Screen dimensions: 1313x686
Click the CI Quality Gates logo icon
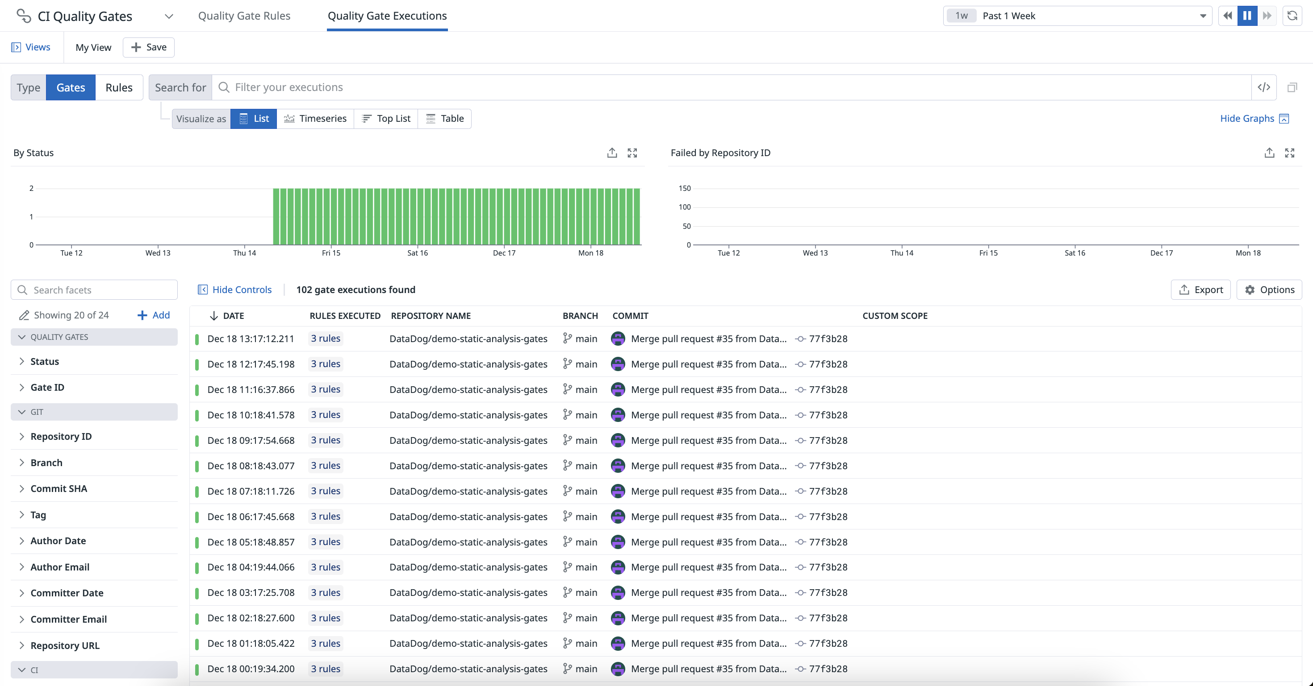[x=23, y=16]
